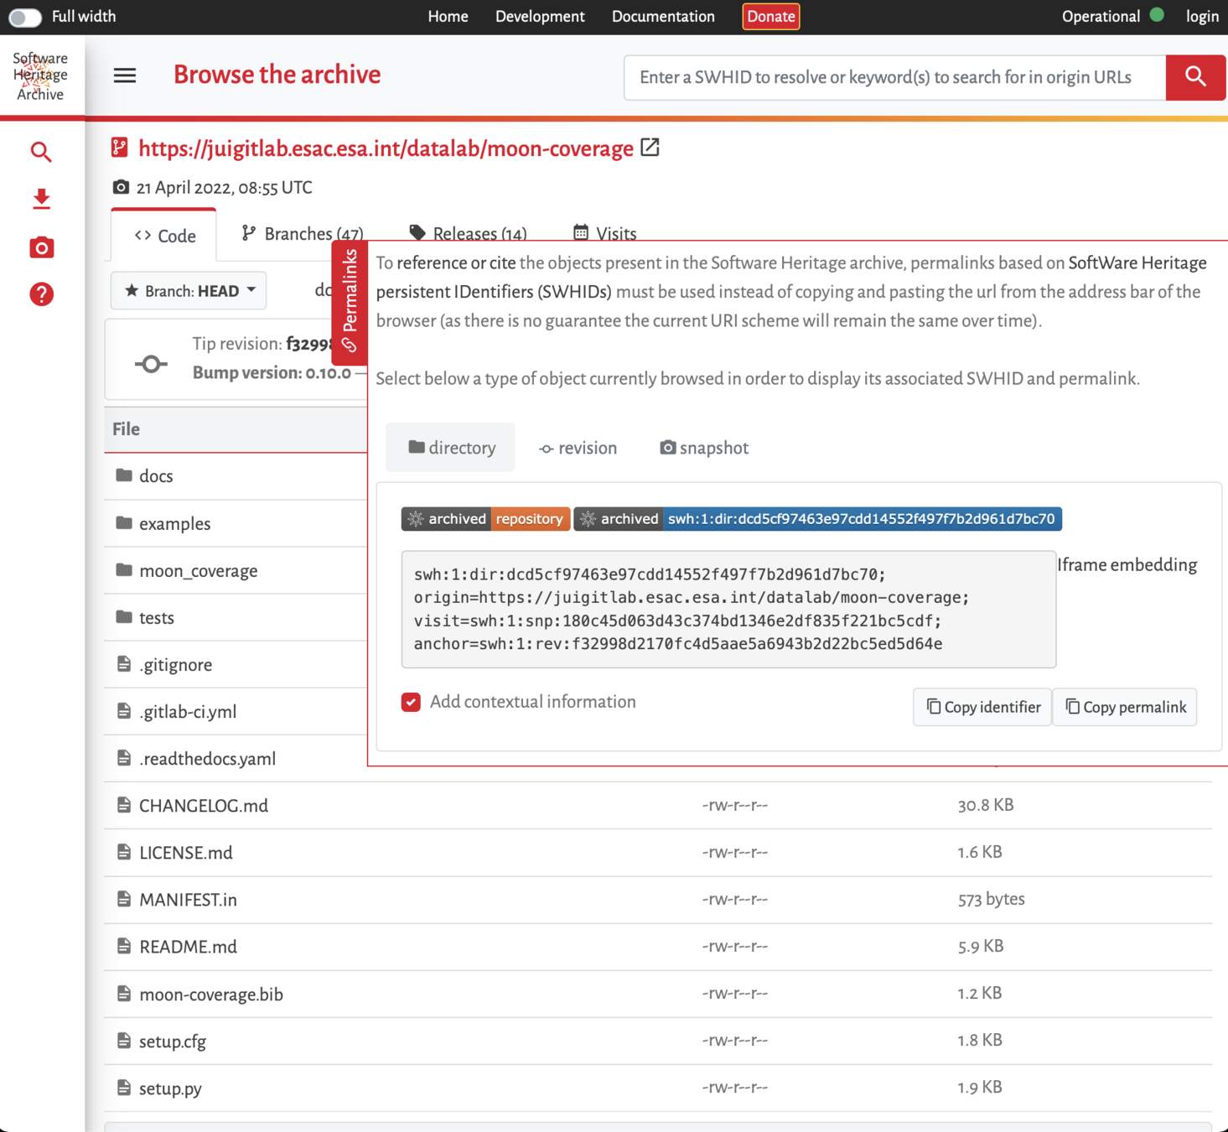Open the moon-coverage.bib file
1228x1132 pixels.
click(x=211, y=994)
